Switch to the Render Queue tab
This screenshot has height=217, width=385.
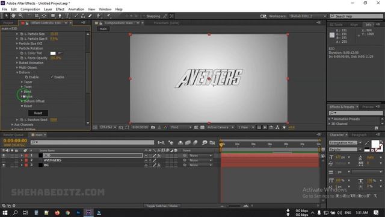tap(13, 135)
